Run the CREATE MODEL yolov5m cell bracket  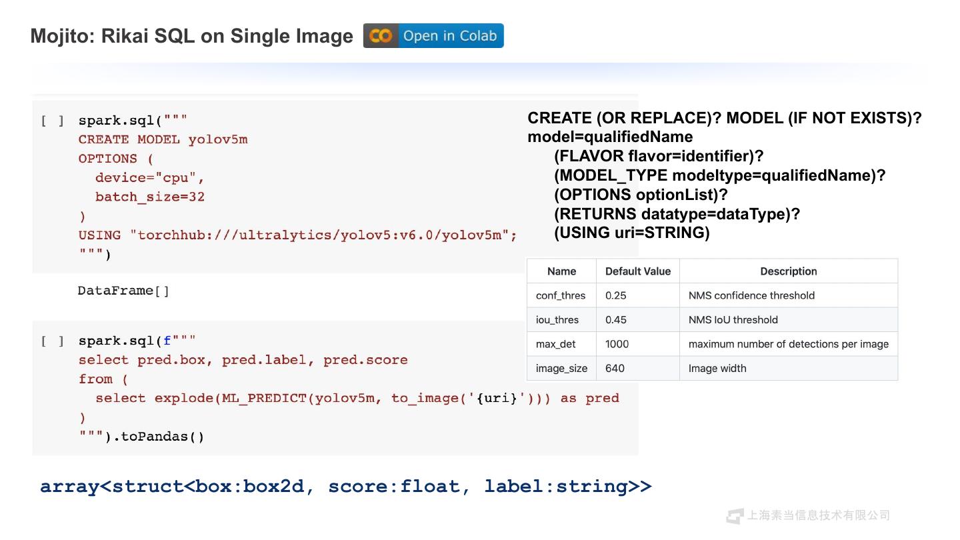pyautogui.click(x=53, y=121)
